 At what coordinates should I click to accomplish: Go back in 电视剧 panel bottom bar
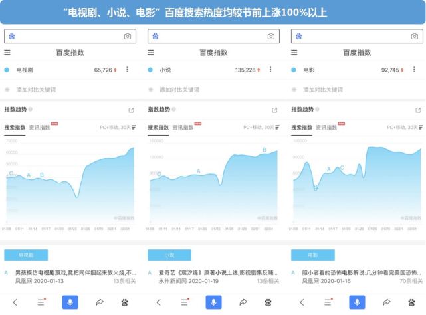point(15,302)
